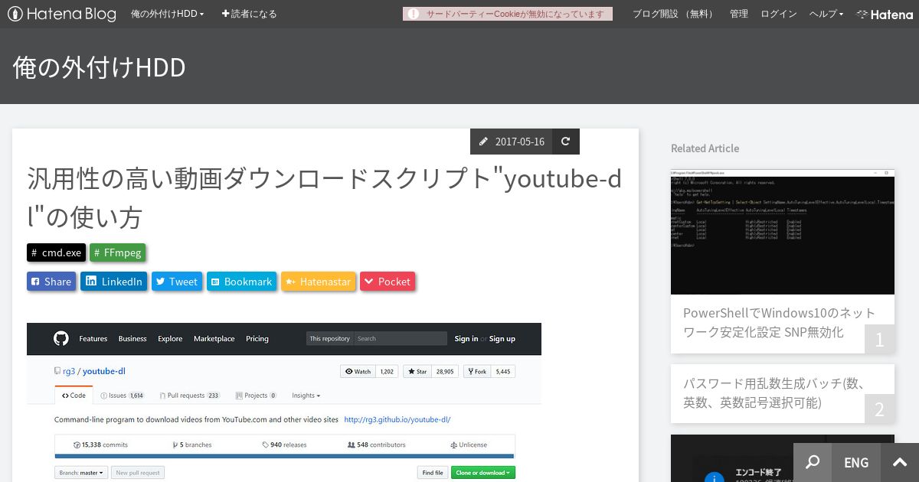The width and height of the screenshot is (919, 482).
Task: Open パスワード用乱数生成バッチ article link
Action: 774,392
